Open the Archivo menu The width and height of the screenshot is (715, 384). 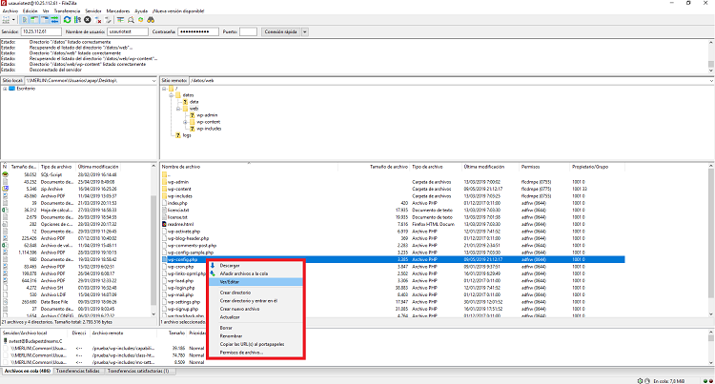point(10,10)
